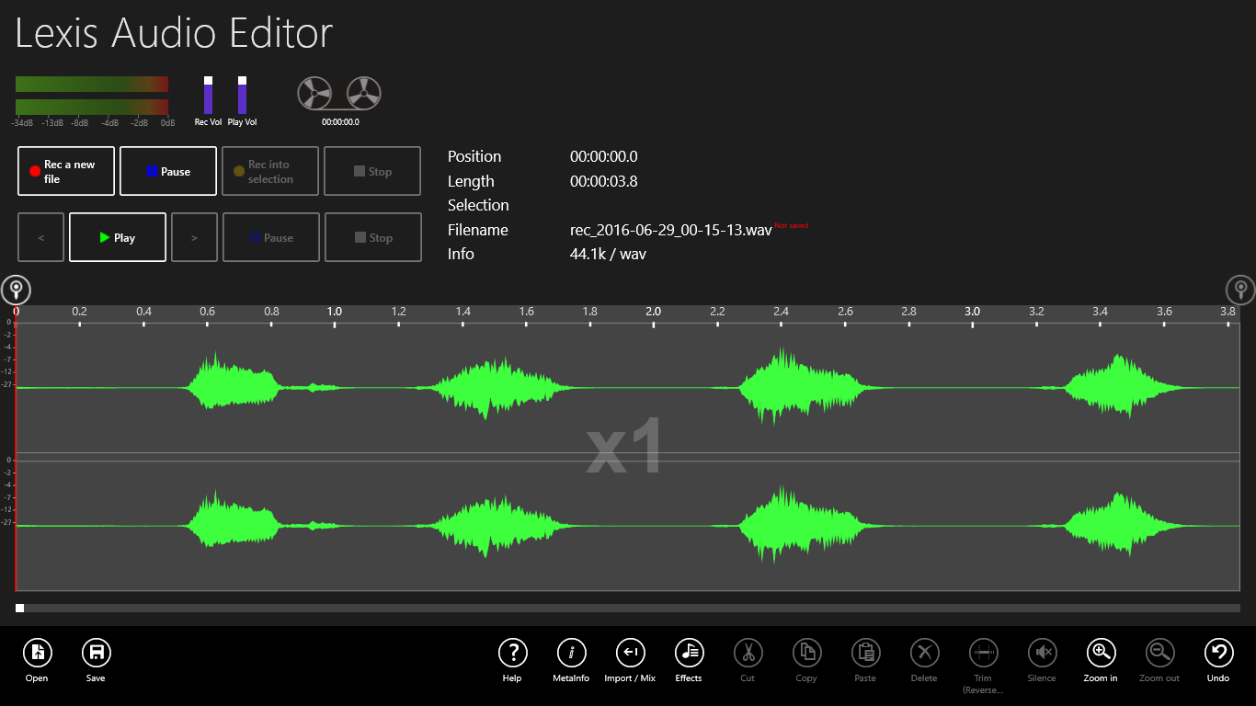The width and height of the screenshot is (1256, 706).
Task: Click the Length value 00:00:03.8
Action: tap(603, 181)
